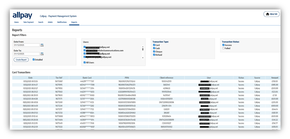Select Txn Ref 96773000
Screen dimensions: 290x139
(x=59, y=116)
